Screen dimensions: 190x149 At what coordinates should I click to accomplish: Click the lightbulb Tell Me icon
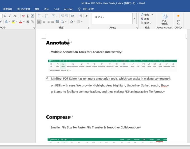pyautogui.click(x=79, y=9)
